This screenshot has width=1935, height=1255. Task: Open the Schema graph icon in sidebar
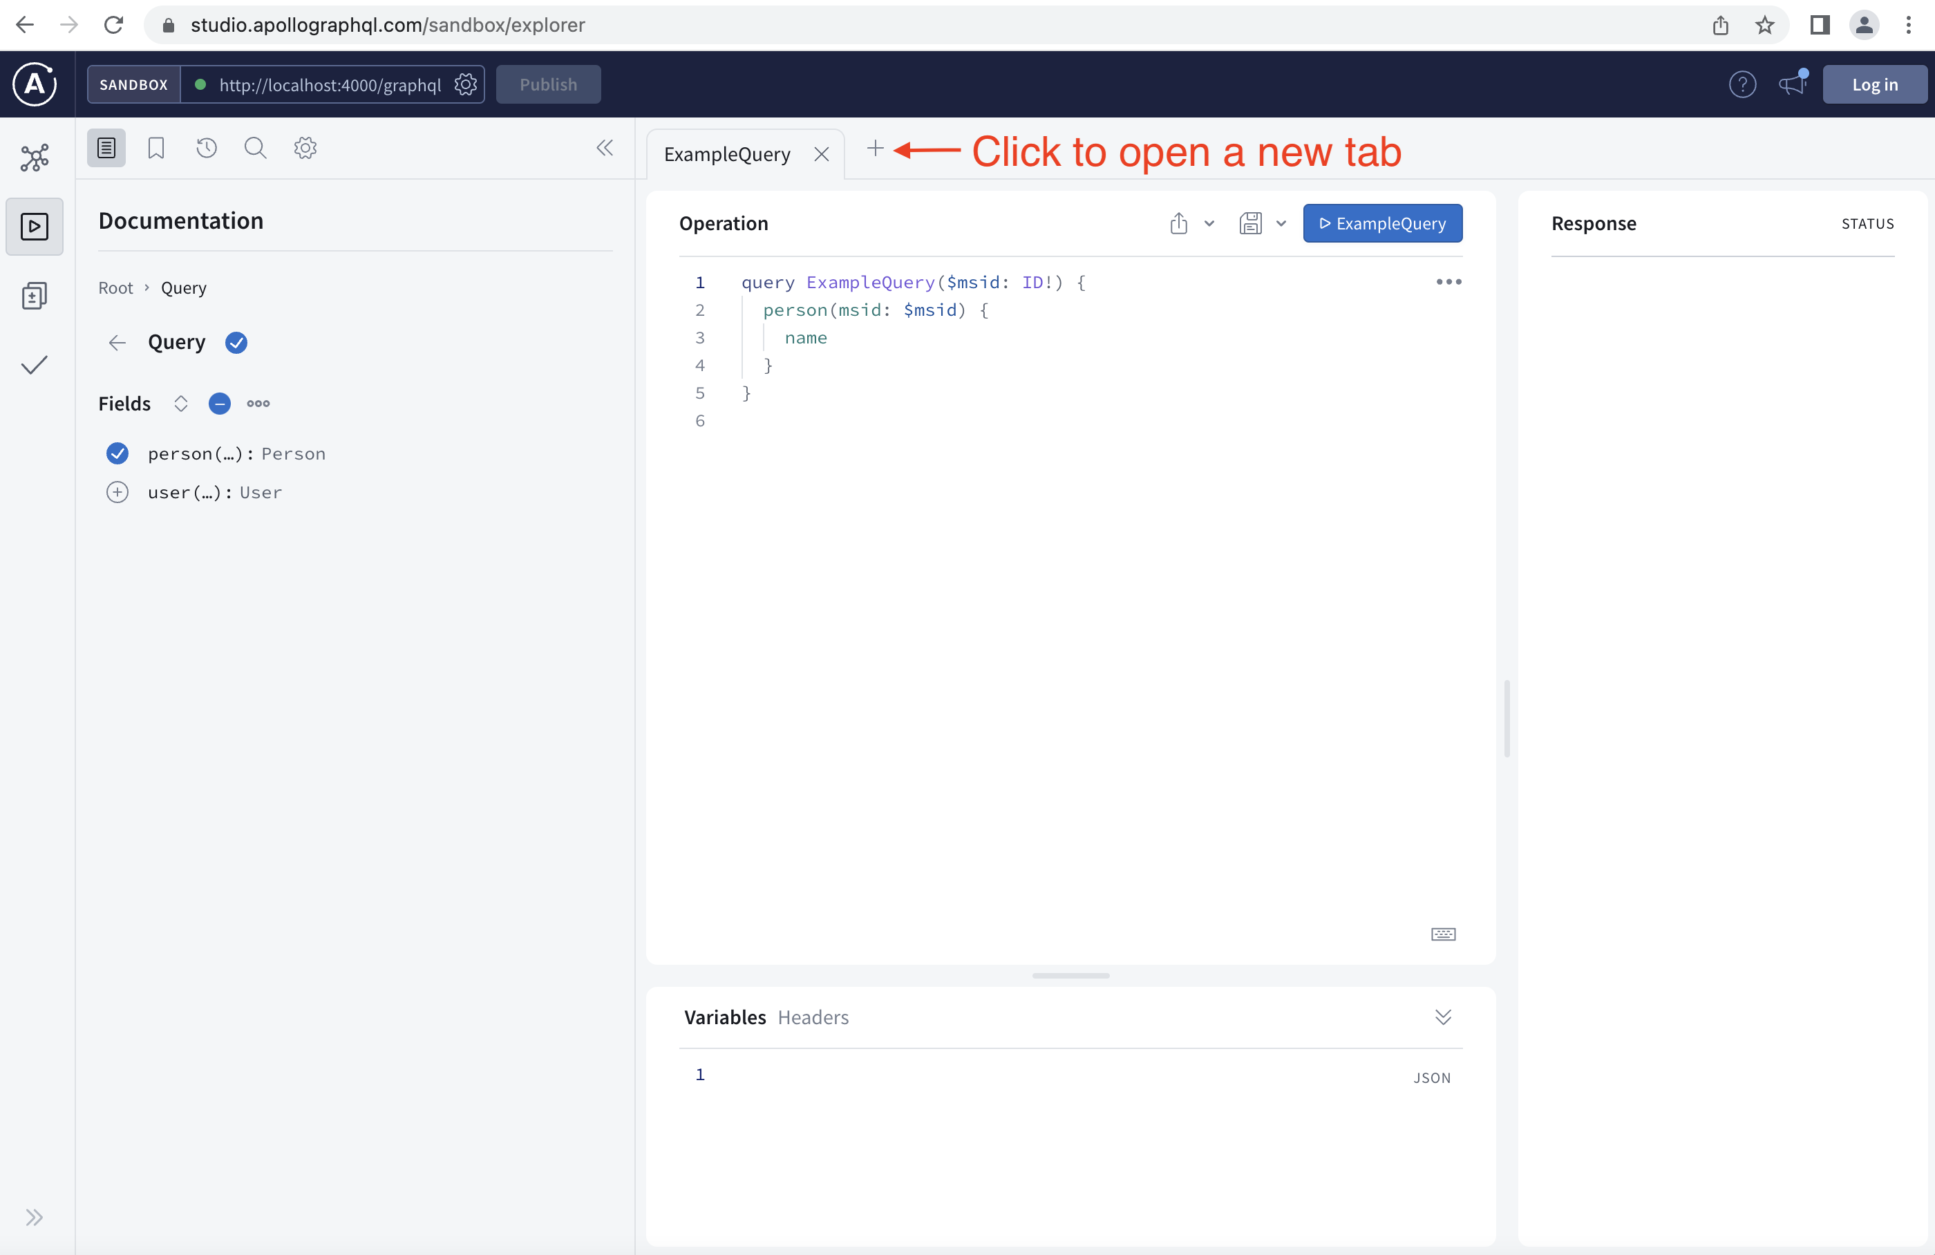(x=34, y=158)
